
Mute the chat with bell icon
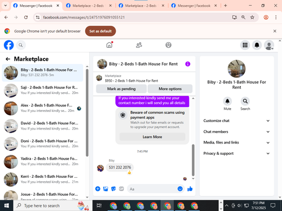click(x=227, y=101)
